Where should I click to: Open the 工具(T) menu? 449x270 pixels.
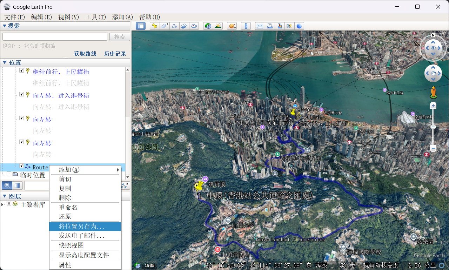tap(95, 17)
